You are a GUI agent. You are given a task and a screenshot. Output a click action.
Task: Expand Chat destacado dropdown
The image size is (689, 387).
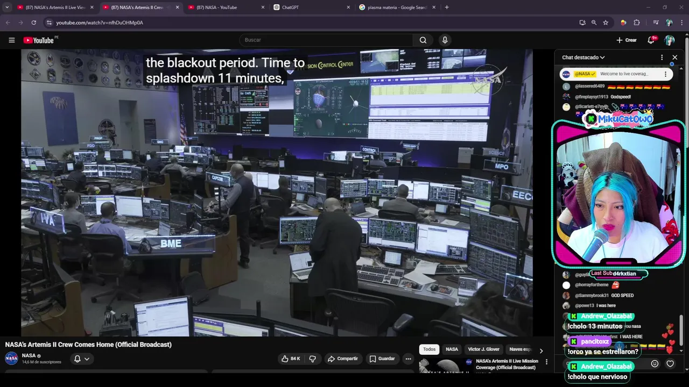(583, 58)
